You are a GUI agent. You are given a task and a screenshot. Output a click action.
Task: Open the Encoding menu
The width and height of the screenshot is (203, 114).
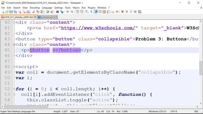point(35,8)
